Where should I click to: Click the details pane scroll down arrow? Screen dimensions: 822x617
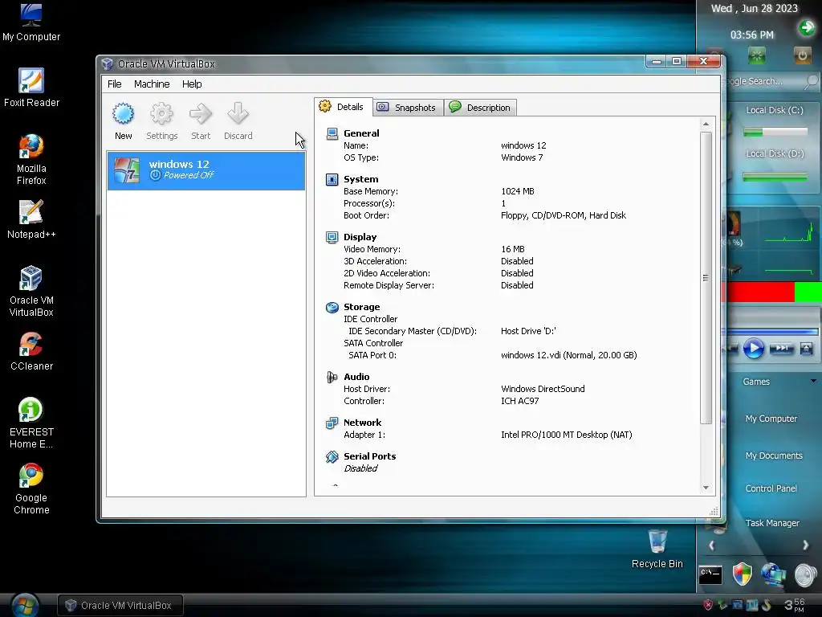(706, 488)
